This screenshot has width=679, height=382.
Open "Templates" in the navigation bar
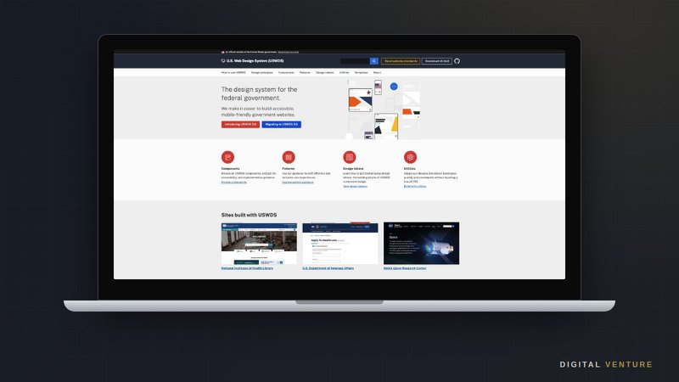tap(362, 72)
